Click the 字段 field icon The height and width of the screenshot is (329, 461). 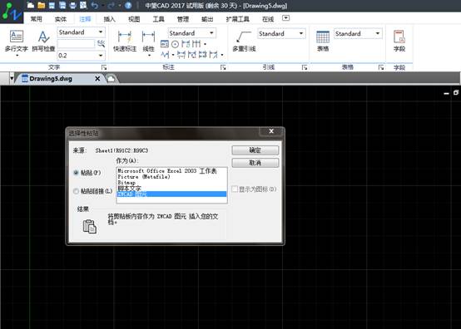pos(399,41)
